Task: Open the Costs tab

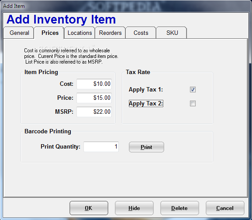Action: (x=141, y=33)
